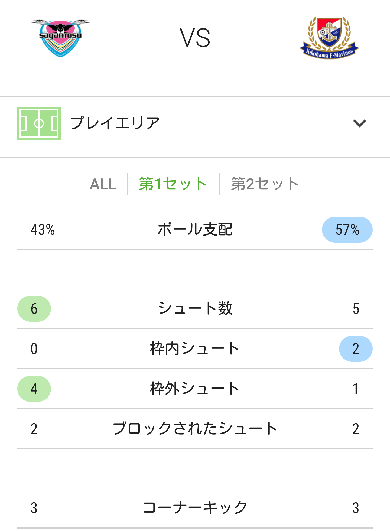This screenshot has height=531, width=390.
Task: Click the 43% possession value
Action: [x=43, y=230]
